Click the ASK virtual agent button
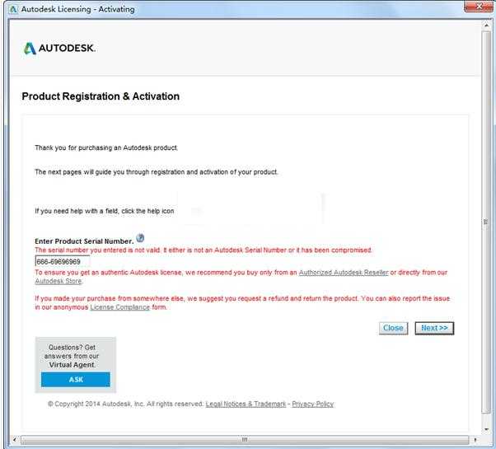 (76, 380)
